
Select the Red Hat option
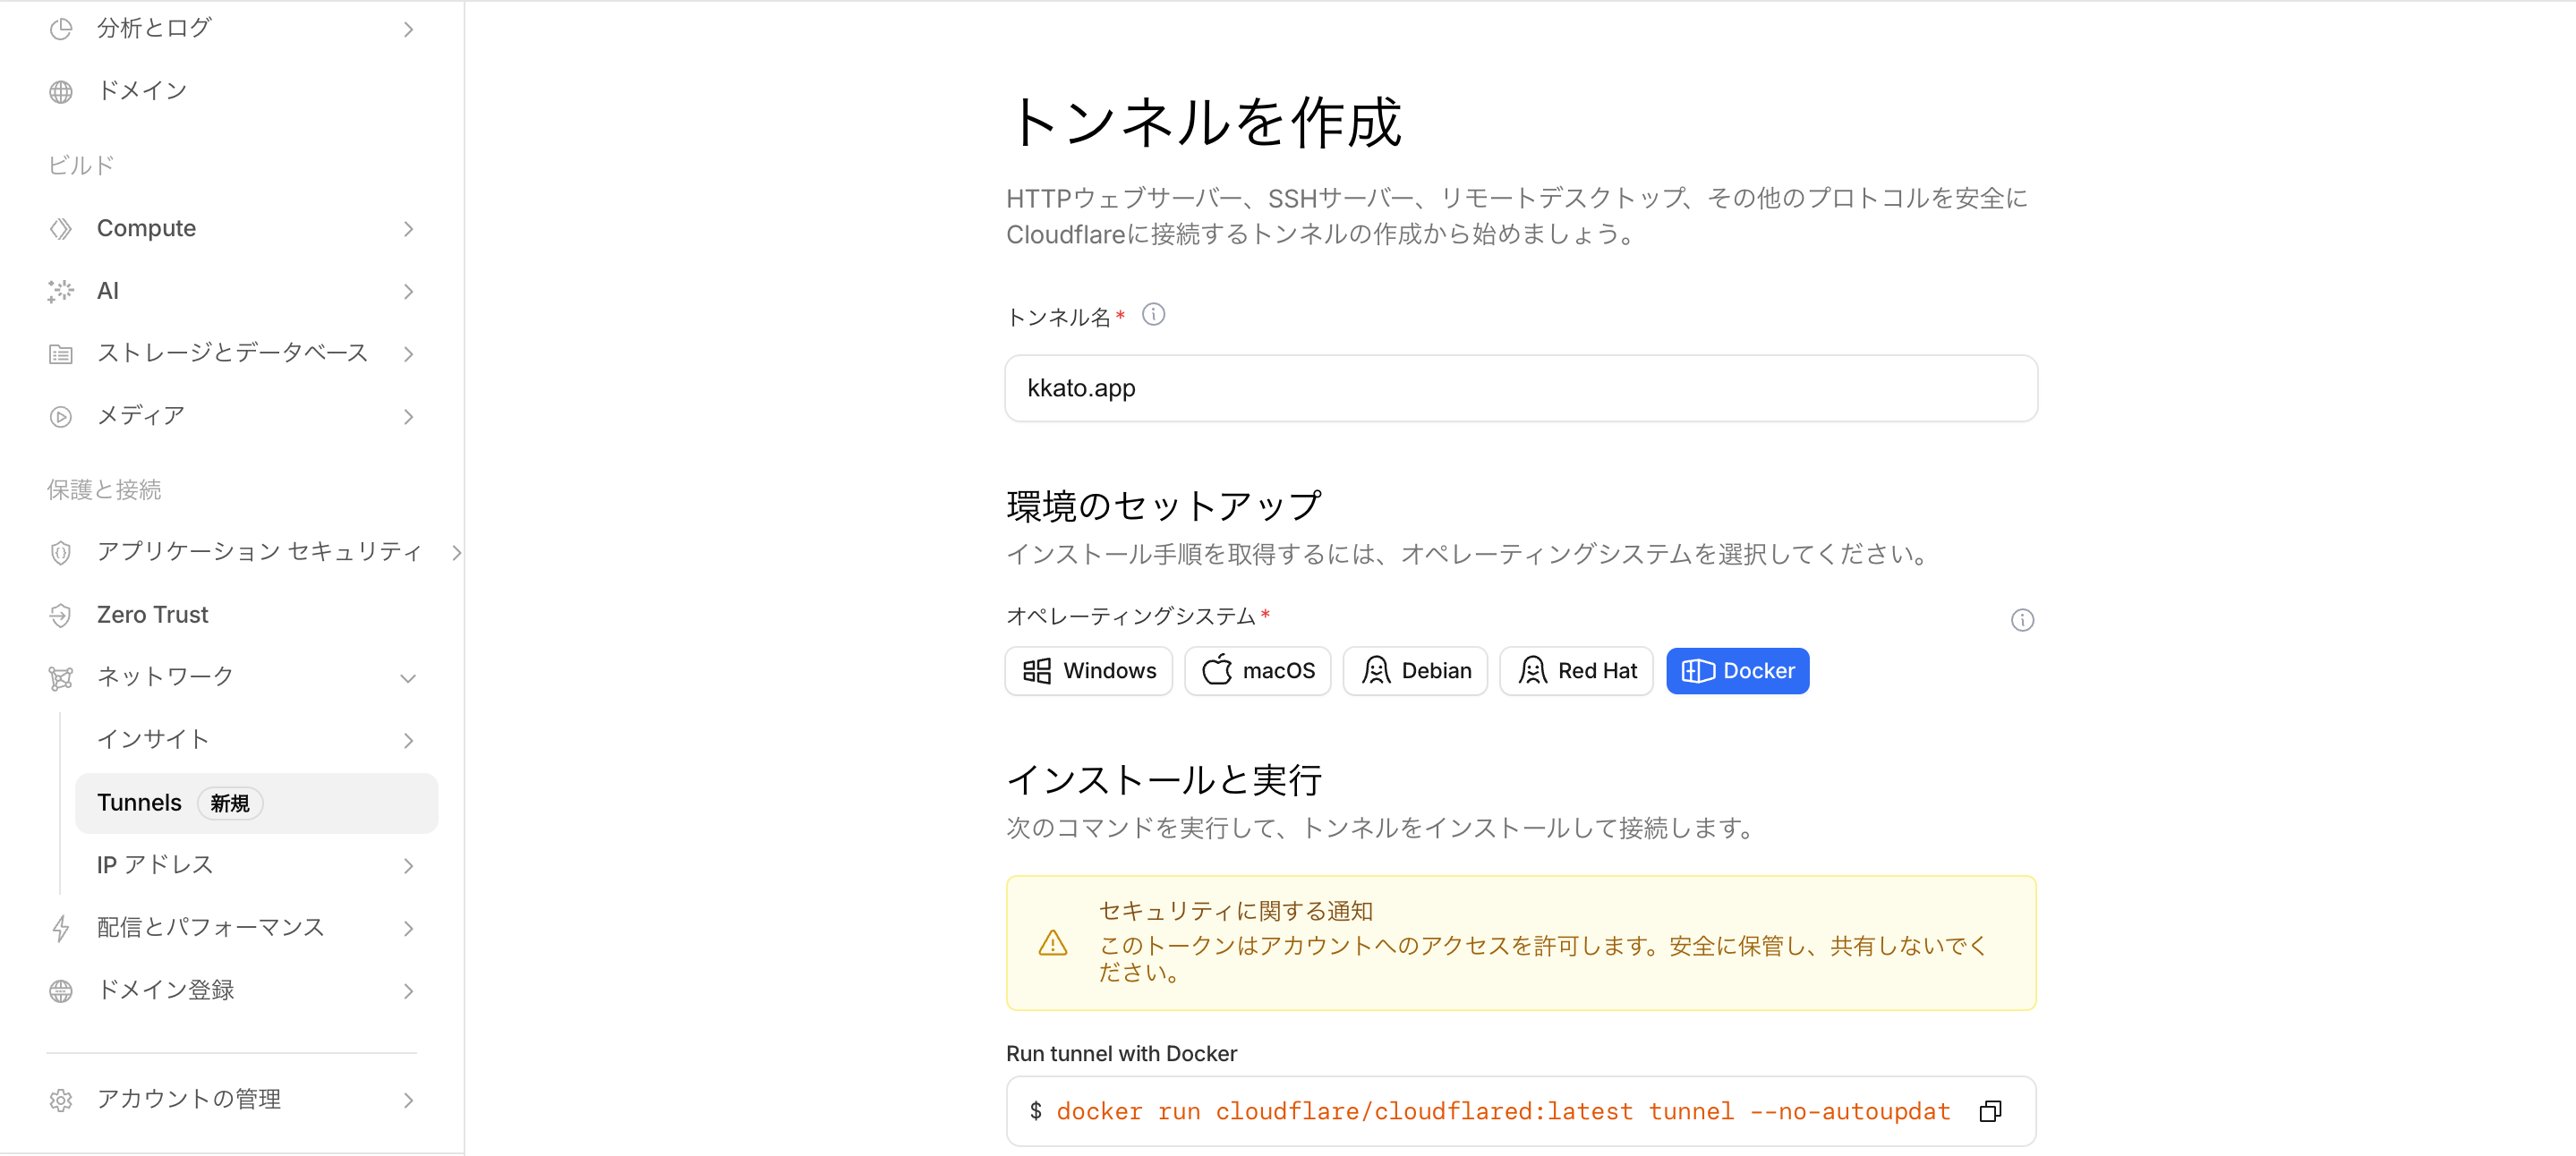(x=1575, y=670)
